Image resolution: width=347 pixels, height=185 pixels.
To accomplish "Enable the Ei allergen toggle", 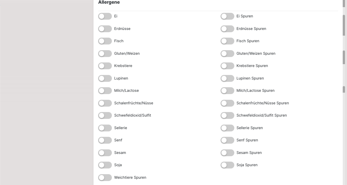I will (105, 16).
